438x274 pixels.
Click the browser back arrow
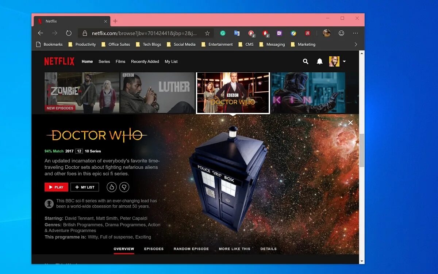(x=41, y=33)
